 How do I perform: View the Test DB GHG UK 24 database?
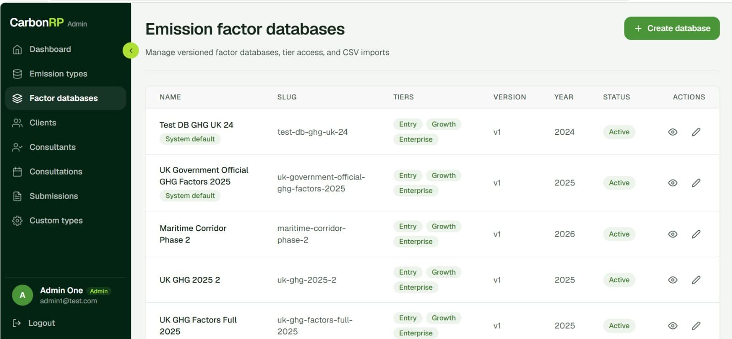(673, 132)
